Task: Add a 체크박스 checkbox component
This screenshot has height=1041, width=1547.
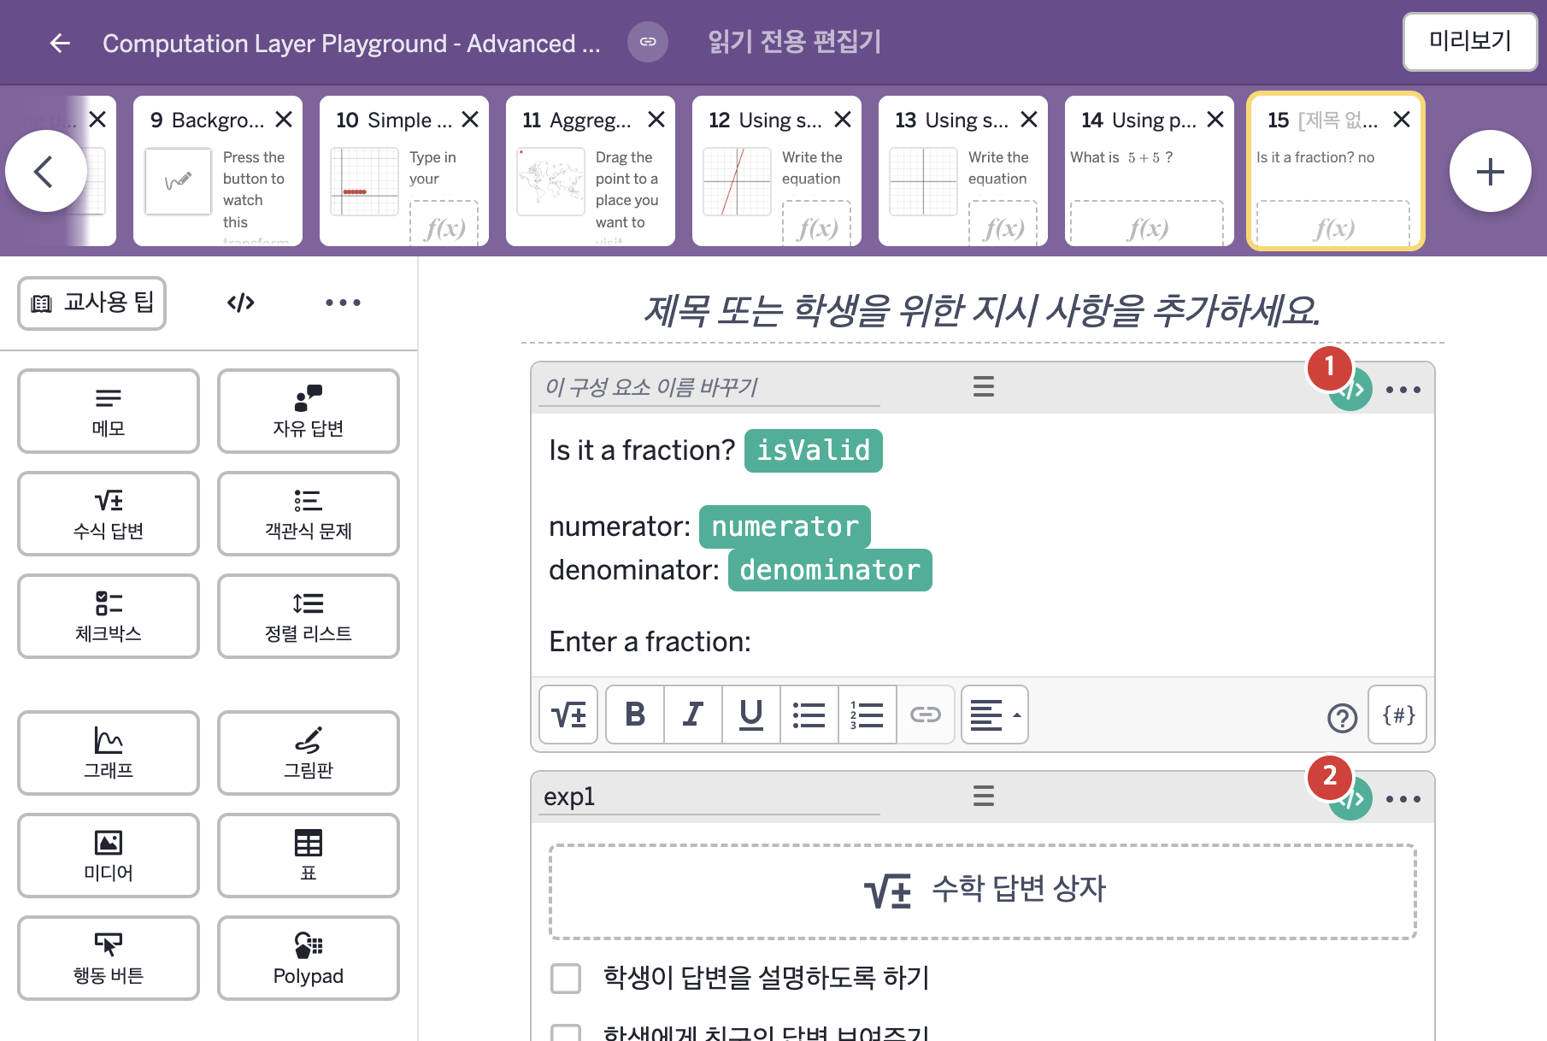Action: point(109,616)
